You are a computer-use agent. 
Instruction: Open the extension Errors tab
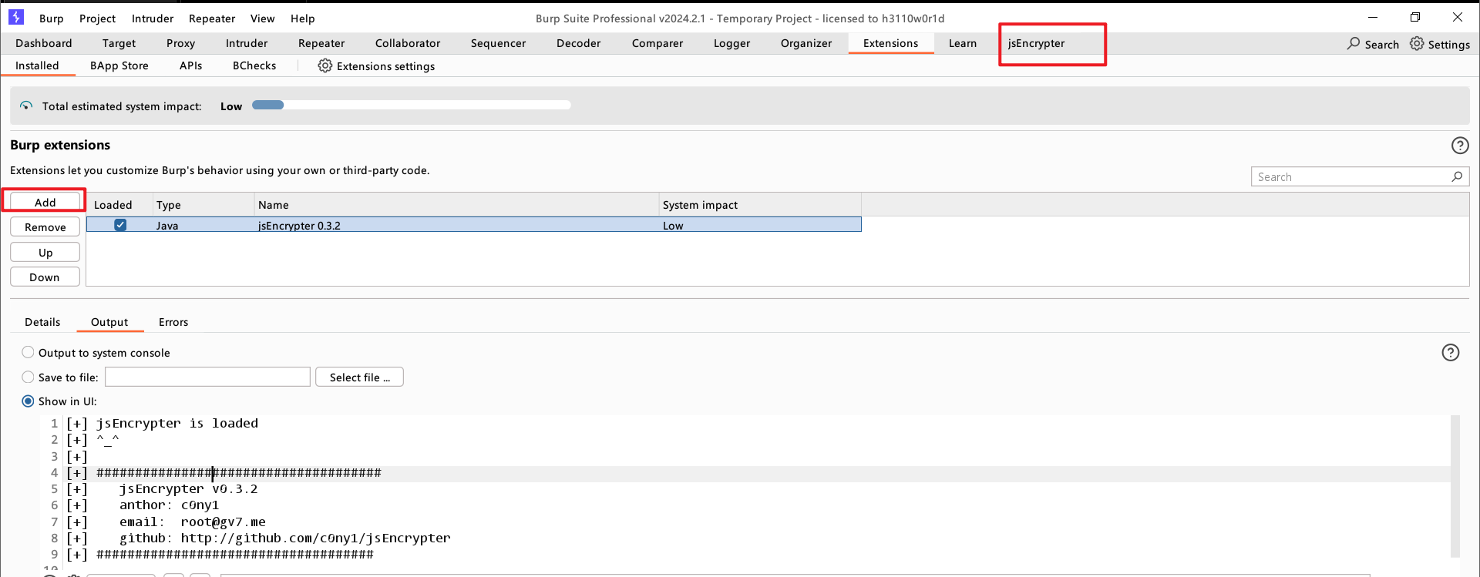[x=173, y=322]
